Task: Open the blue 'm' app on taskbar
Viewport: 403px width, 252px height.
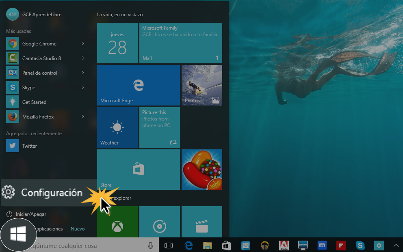Action: [x=322, y=246]
